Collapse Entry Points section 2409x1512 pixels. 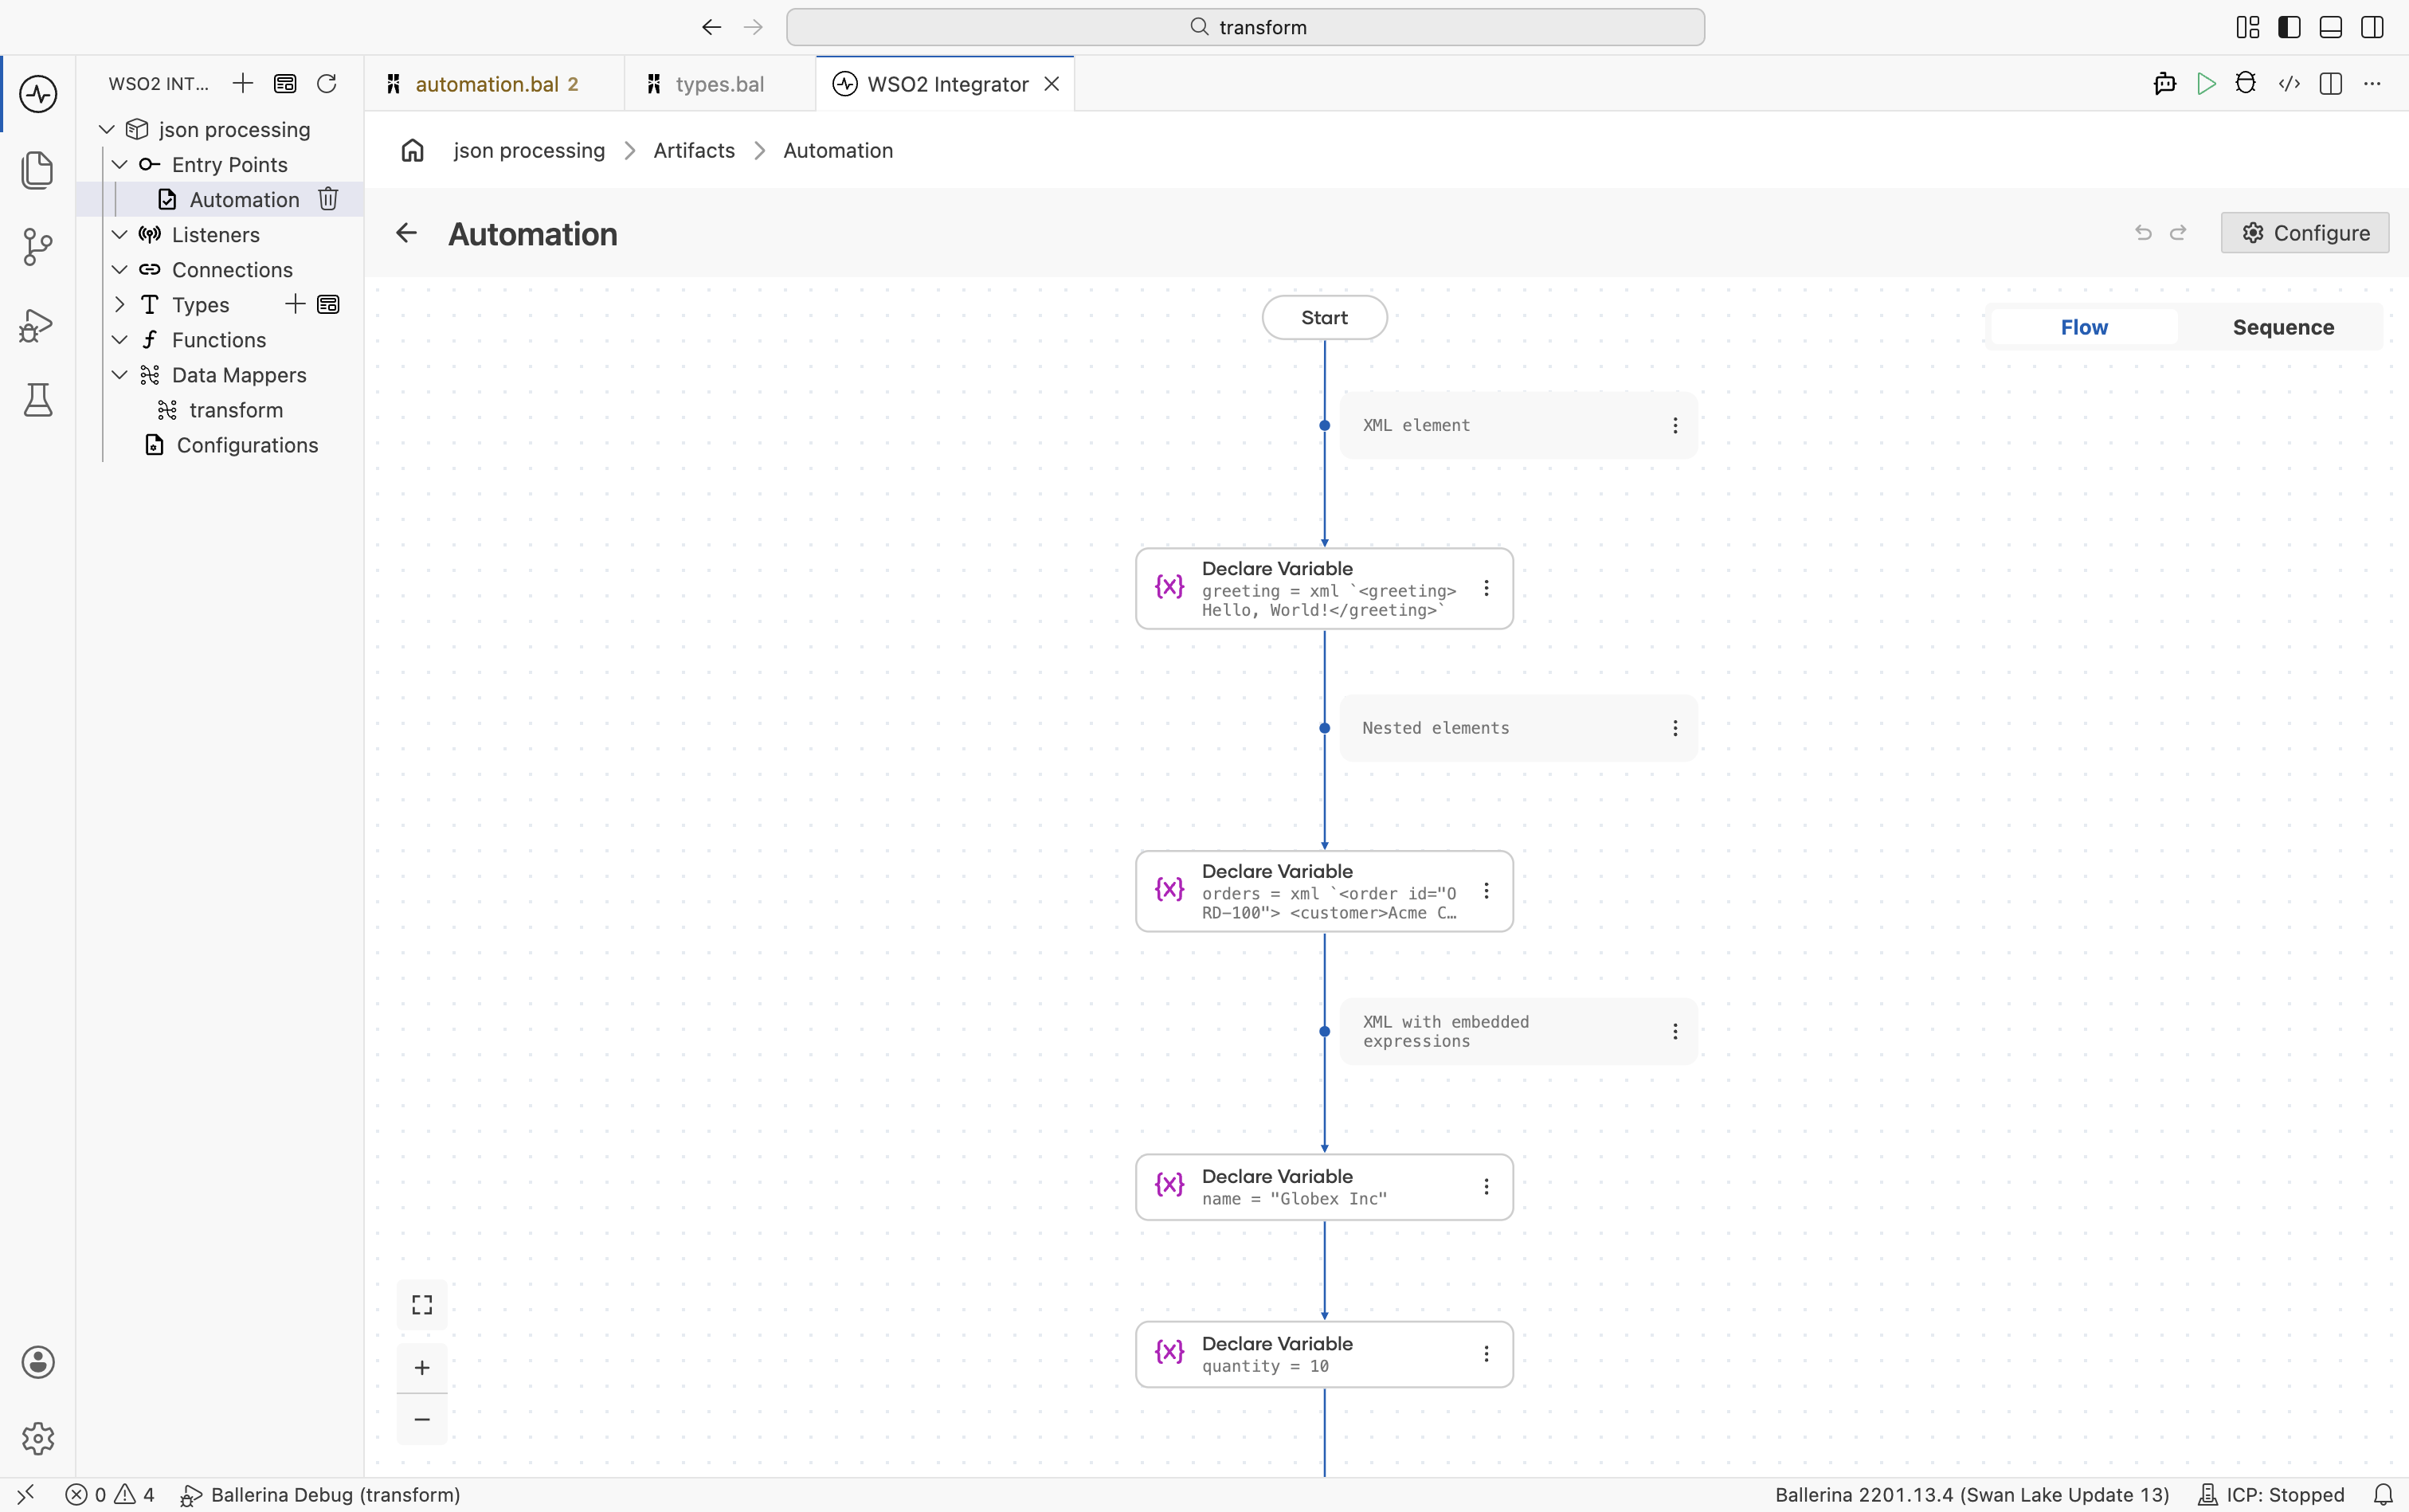pyautogui.click(x=119, y=164)
